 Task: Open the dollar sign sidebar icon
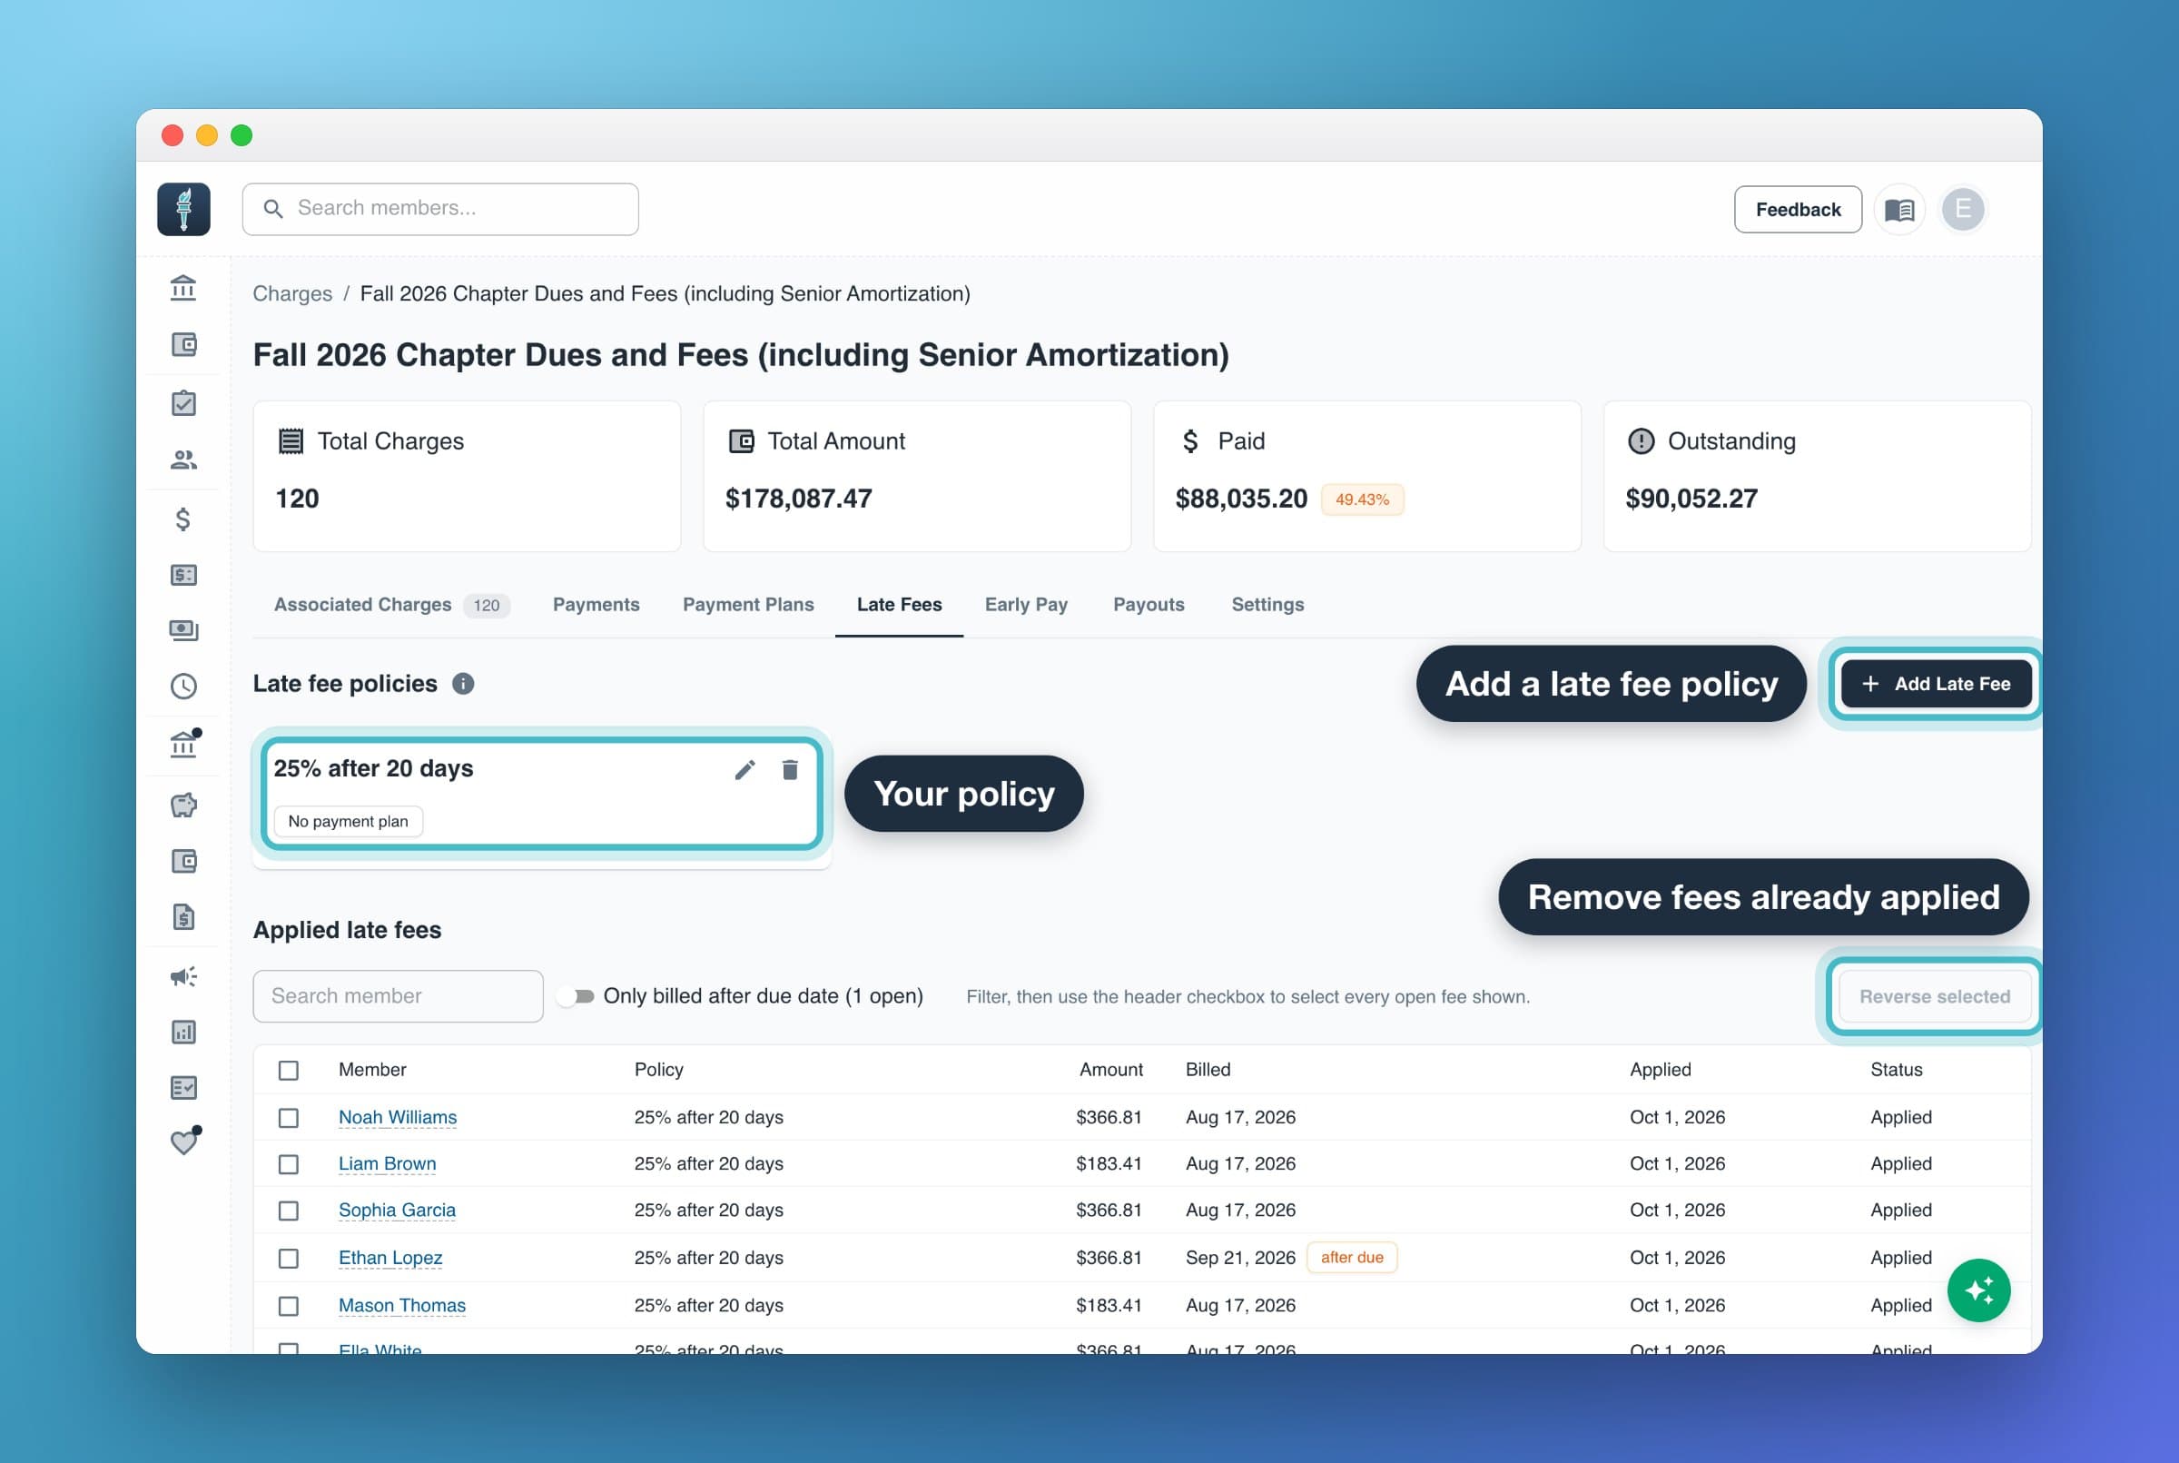(x=183, y=519)
